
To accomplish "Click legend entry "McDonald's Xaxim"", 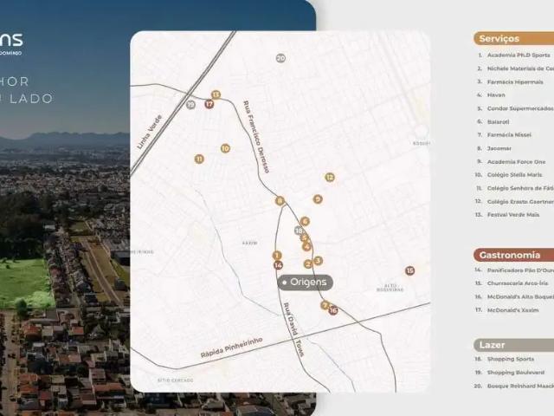I will [x=512, y=310].
